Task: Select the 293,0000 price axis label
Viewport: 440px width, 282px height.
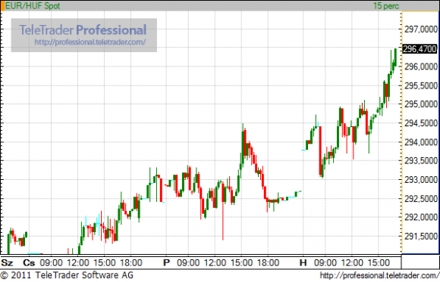Action: point(421,180)
